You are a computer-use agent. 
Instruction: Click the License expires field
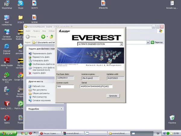pos(91,78)
